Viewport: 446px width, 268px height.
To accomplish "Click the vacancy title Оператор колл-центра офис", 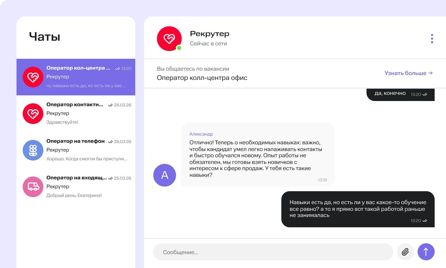I will [202, 78].
